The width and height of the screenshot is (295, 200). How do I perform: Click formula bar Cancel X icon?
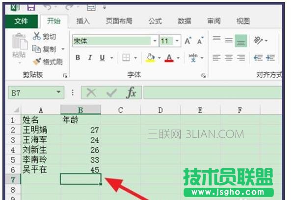click(x=91, y=92)
